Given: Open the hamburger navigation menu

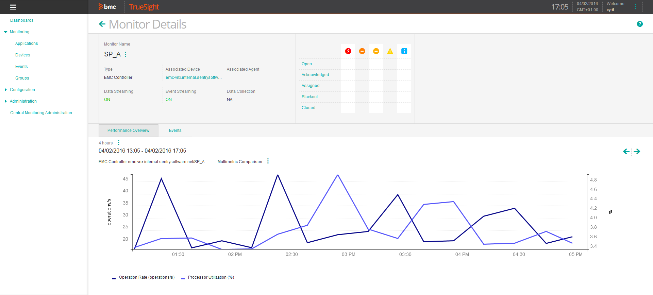Looking at the screenshot, I should coord(13,6).
